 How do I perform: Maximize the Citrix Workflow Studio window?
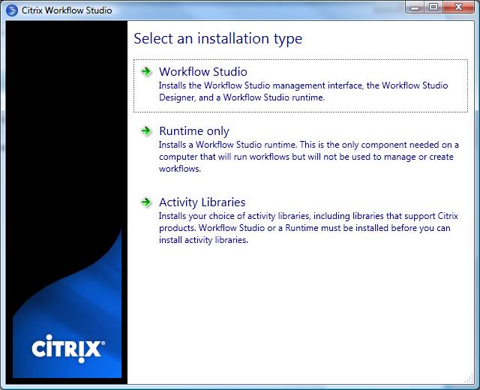(433, 7)
